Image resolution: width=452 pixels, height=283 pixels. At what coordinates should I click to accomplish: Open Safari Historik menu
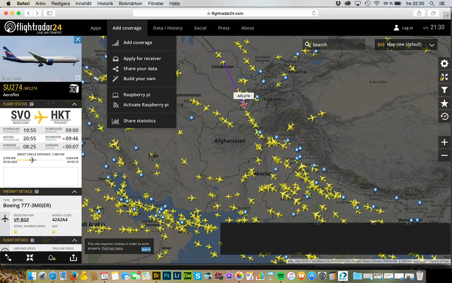point(105,4)
